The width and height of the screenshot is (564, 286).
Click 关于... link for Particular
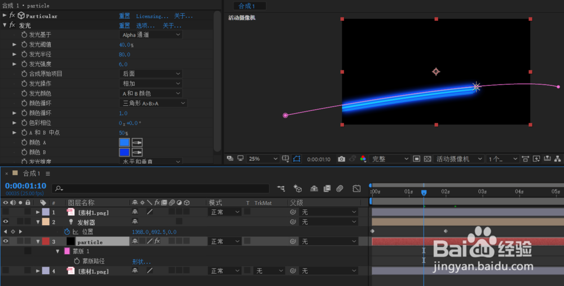click(x=183, y=16)
